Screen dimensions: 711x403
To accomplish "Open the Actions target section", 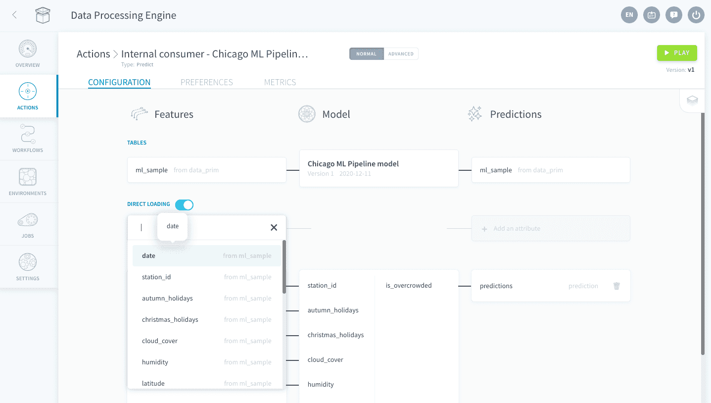I will [x=28, y=96].
